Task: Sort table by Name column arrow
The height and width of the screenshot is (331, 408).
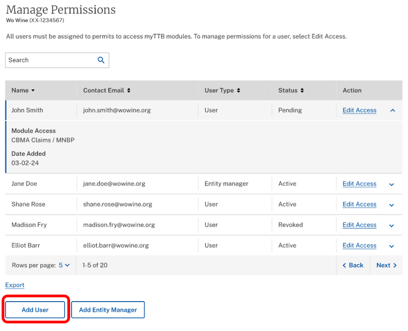Action: 33,91
